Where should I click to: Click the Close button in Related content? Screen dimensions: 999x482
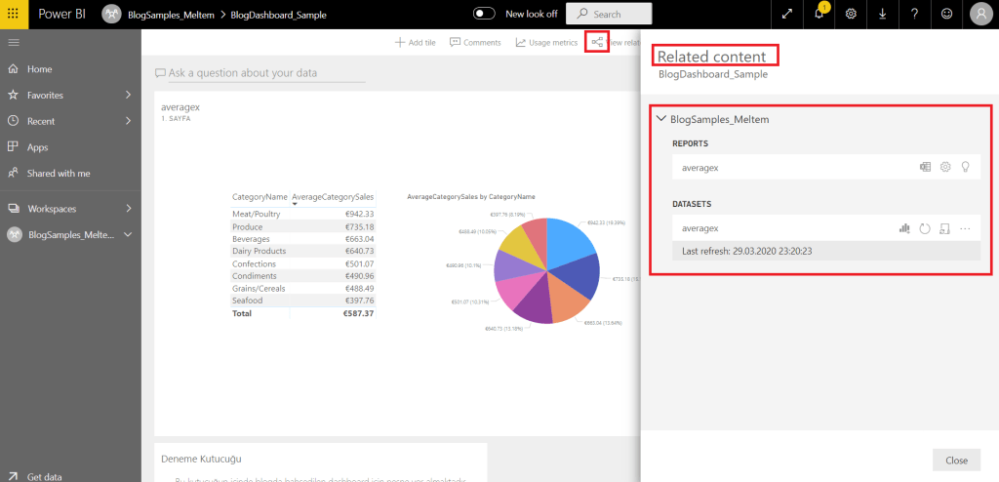click(956, 461)
